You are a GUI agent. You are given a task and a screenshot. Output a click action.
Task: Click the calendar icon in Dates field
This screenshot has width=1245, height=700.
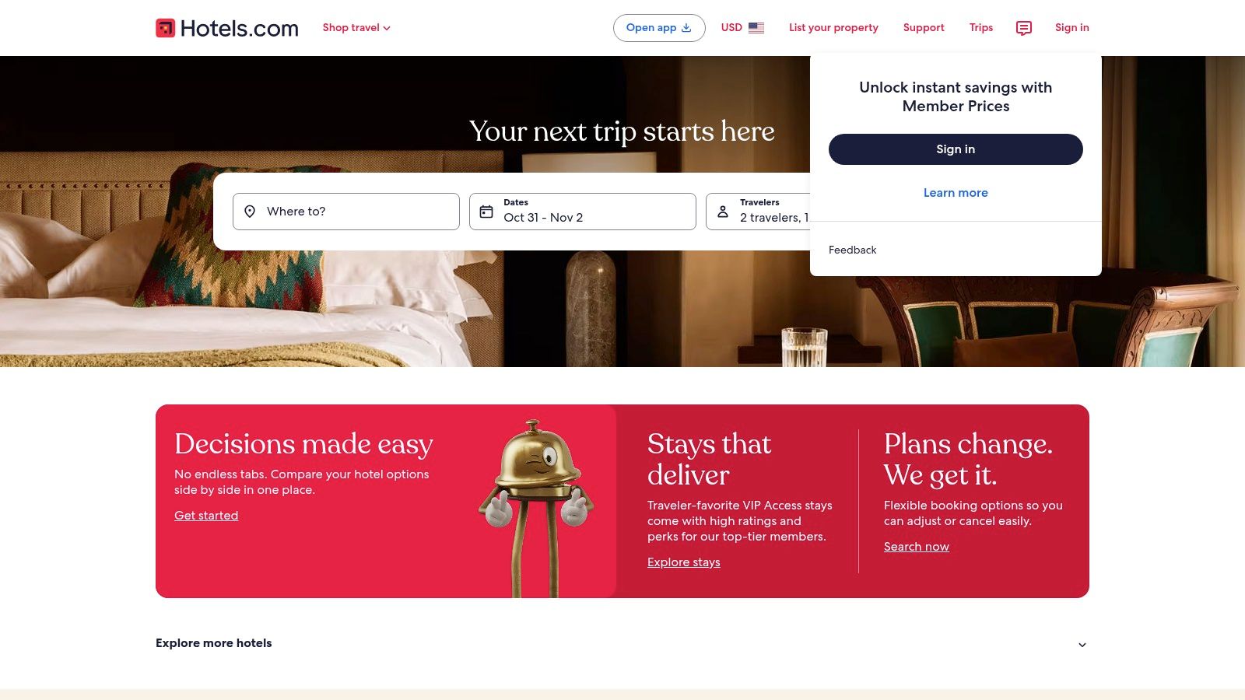pyautogui.click(x=486, y=212)
